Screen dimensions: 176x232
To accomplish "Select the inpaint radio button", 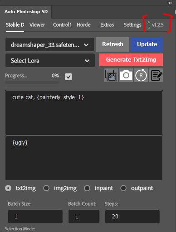I will click(87, 188).
